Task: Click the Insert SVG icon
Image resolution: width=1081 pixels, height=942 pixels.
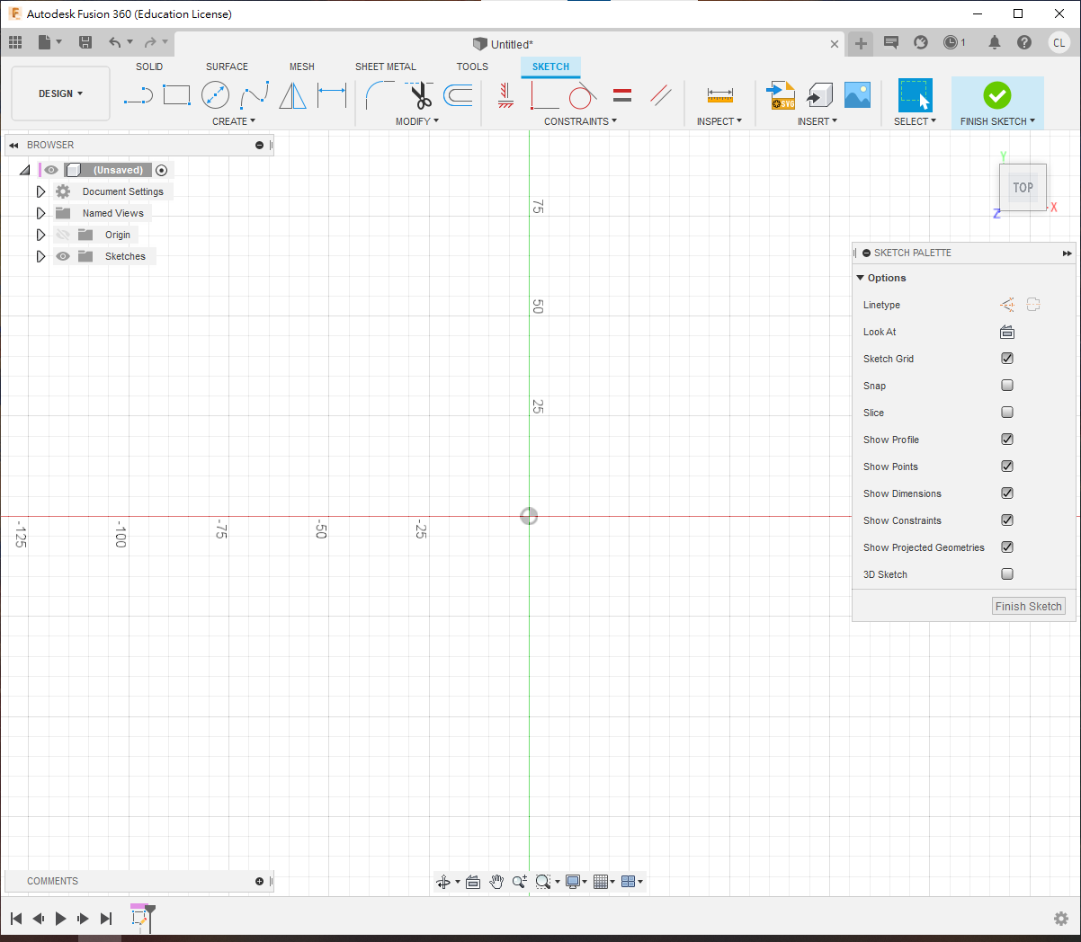Action: (x=780, y=95)
